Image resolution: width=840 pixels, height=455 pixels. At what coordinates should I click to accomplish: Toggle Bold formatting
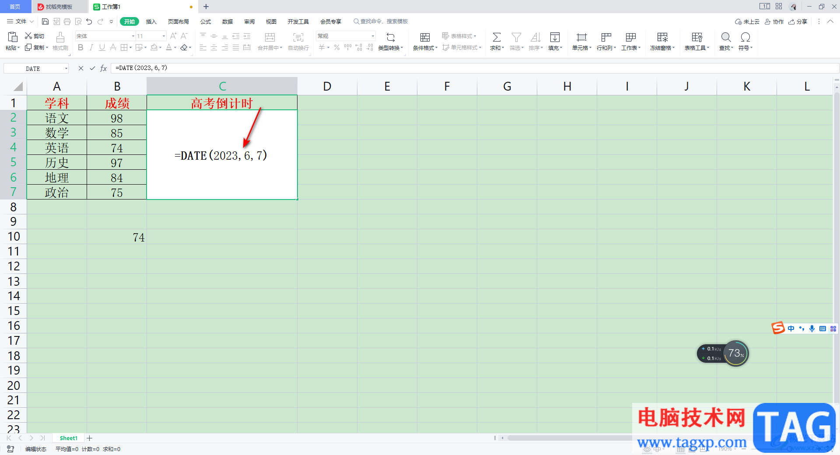tap(80, 47)
